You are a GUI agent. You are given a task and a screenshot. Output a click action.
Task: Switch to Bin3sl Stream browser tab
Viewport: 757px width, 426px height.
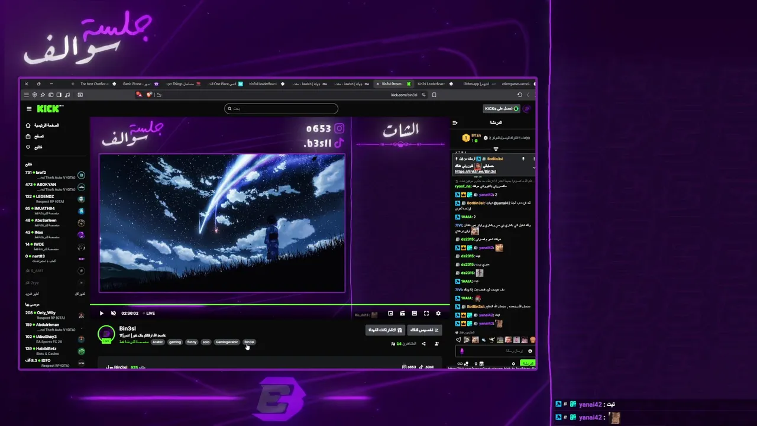click(393, 84)
